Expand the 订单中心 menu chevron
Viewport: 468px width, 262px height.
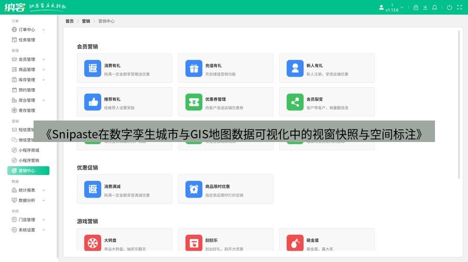(x=43, y=29)
